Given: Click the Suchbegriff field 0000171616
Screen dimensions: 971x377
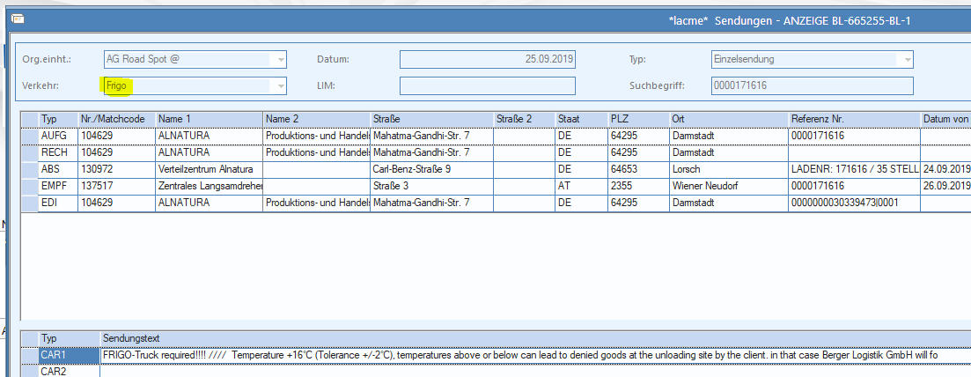Looking at the screenshot, I should coord(812,85).
